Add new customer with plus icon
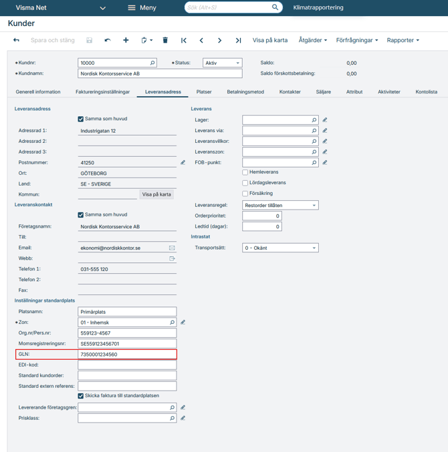448x452 pixels. pos(126,41)
